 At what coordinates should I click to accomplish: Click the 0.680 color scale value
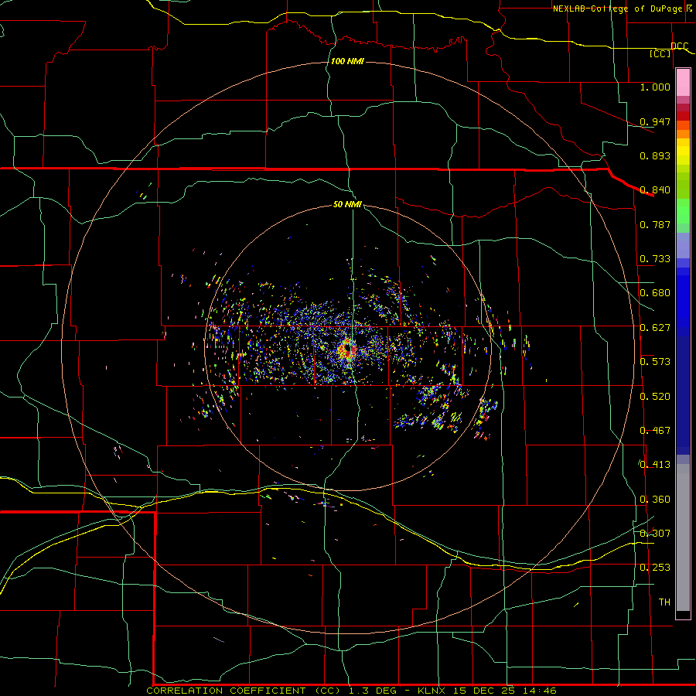click(655, 293)
